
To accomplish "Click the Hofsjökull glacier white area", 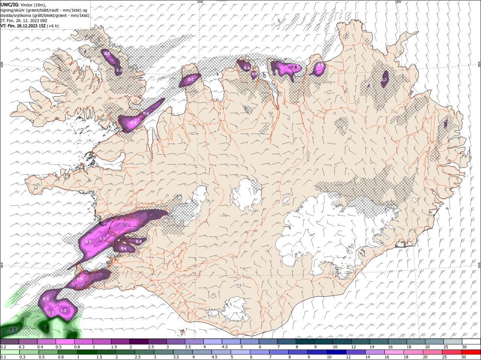I will 247,194.
